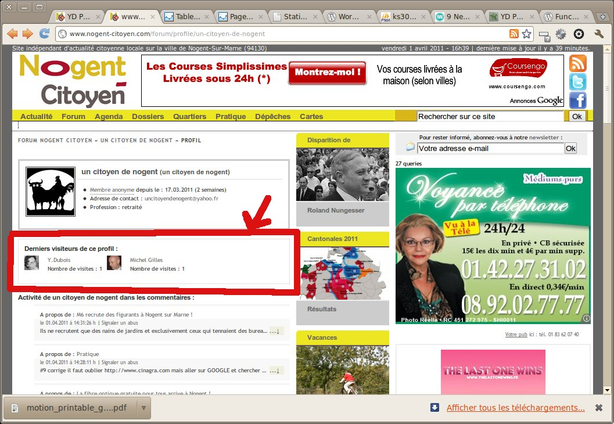614x424 pixels.
Task: Click the Votre adresse e-mail field
Action: pos(491,148)
